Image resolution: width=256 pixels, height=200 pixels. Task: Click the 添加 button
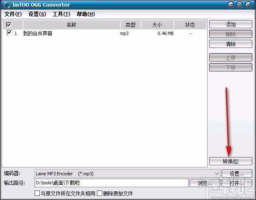click(x=231, y=24)
